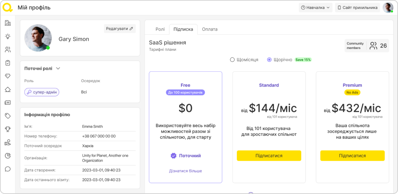Select the Щомісяця billing radio button
The image size is (398, 194).
(x=232, y=60)
